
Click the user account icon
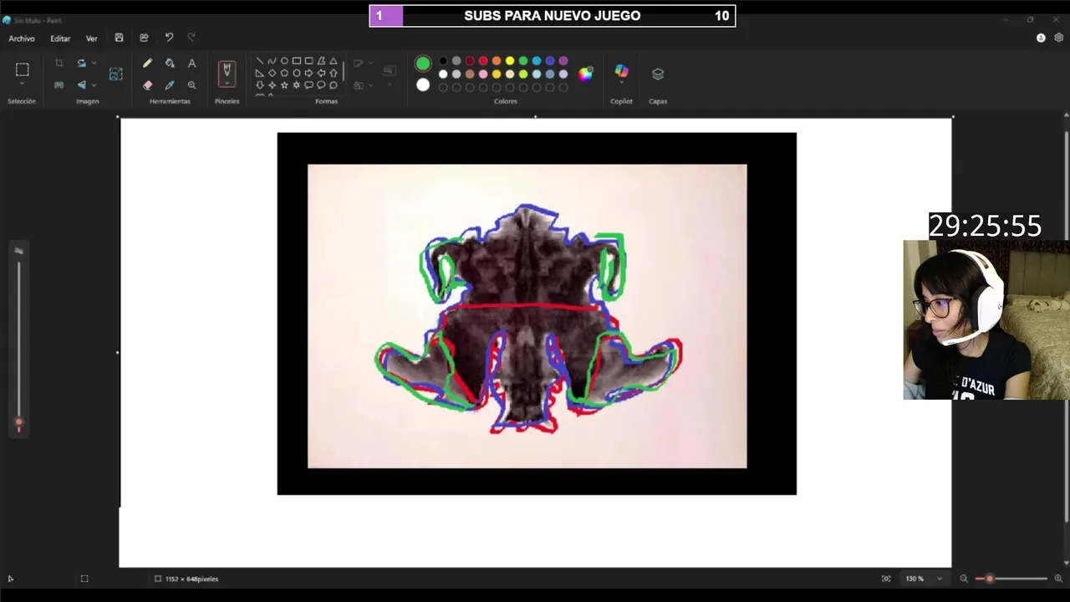click(x=1041, y=38)
